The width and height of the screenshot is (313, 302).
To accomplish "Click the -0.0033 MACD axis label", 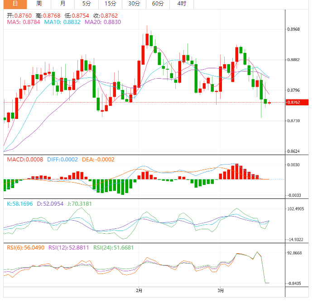I will [x=294, y=195].
